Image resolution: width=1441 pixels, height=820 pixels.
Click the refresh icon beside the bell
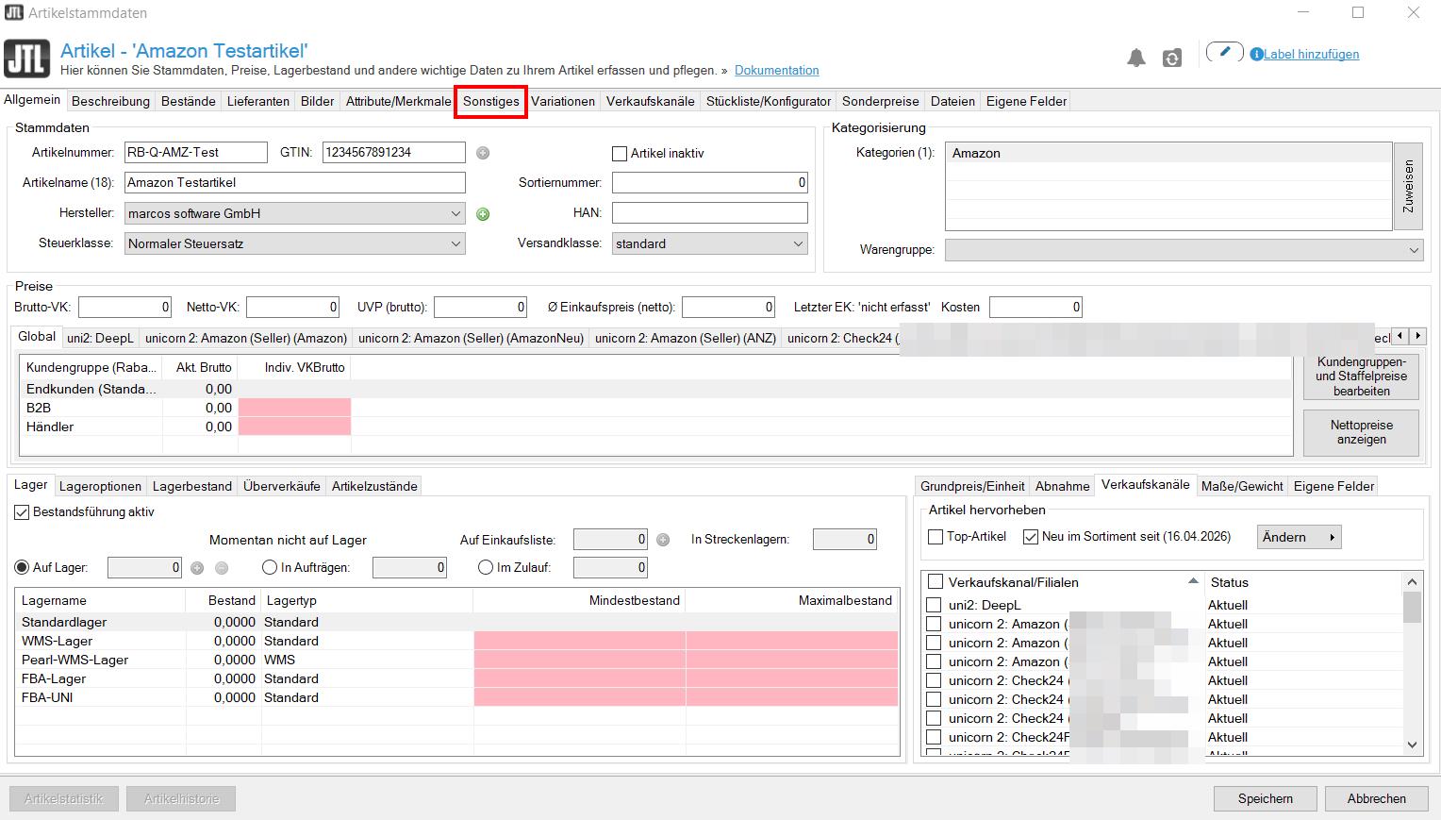pyautogui.click(x=1172, y=58)
